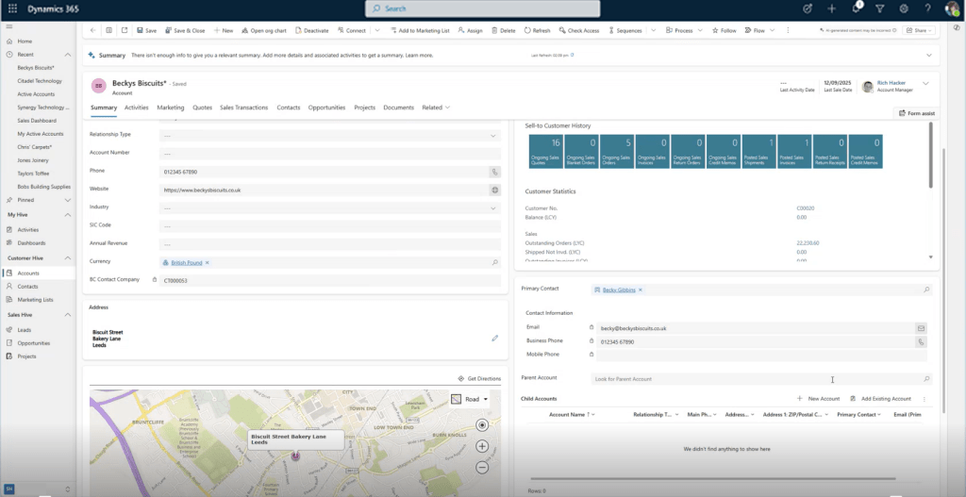Screen dimensions: 966x497
Task: Toggle the left navigation hamburger menu
Action: pos(9,26)
